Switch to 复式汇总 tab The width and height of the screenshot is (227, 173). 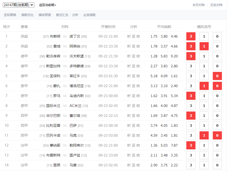pos(62,15)
